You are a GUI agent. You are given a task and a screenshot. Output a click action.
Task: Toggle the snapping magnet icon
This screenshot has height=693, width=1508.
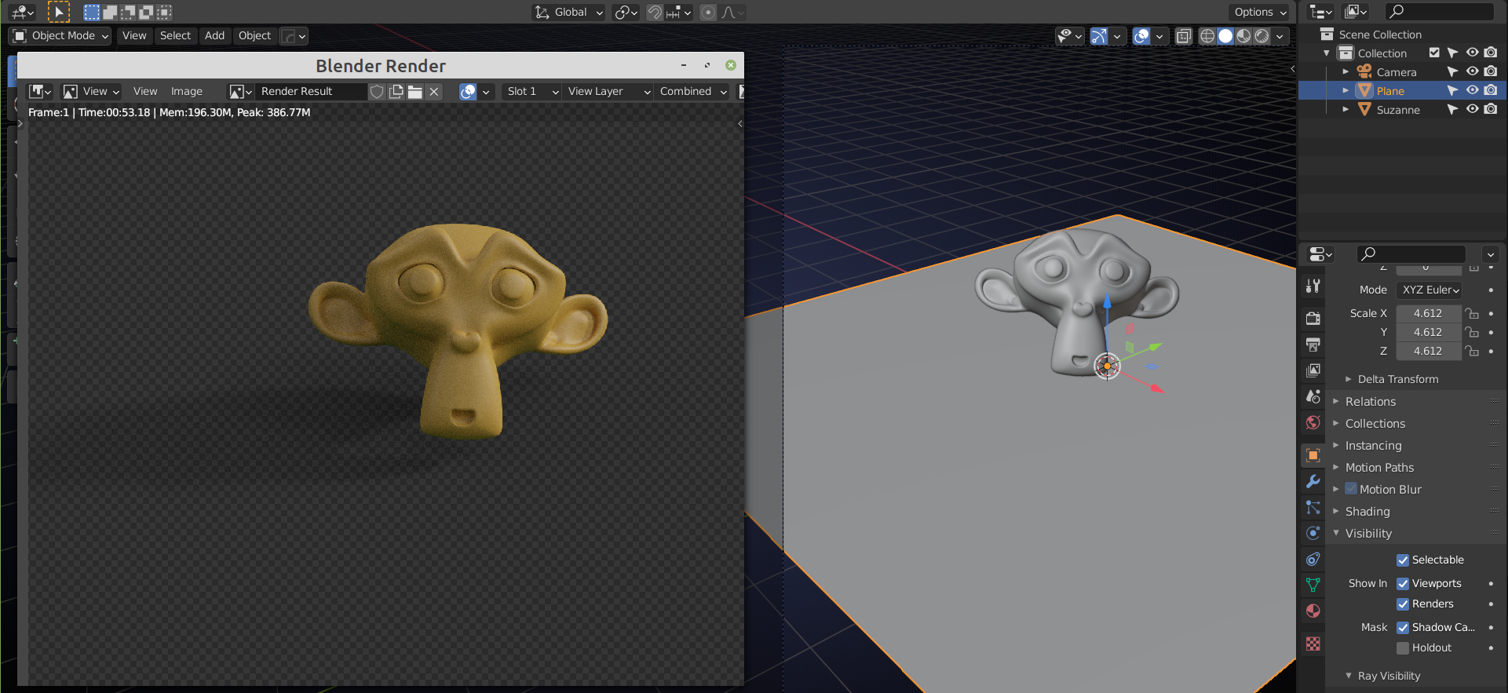655,13
